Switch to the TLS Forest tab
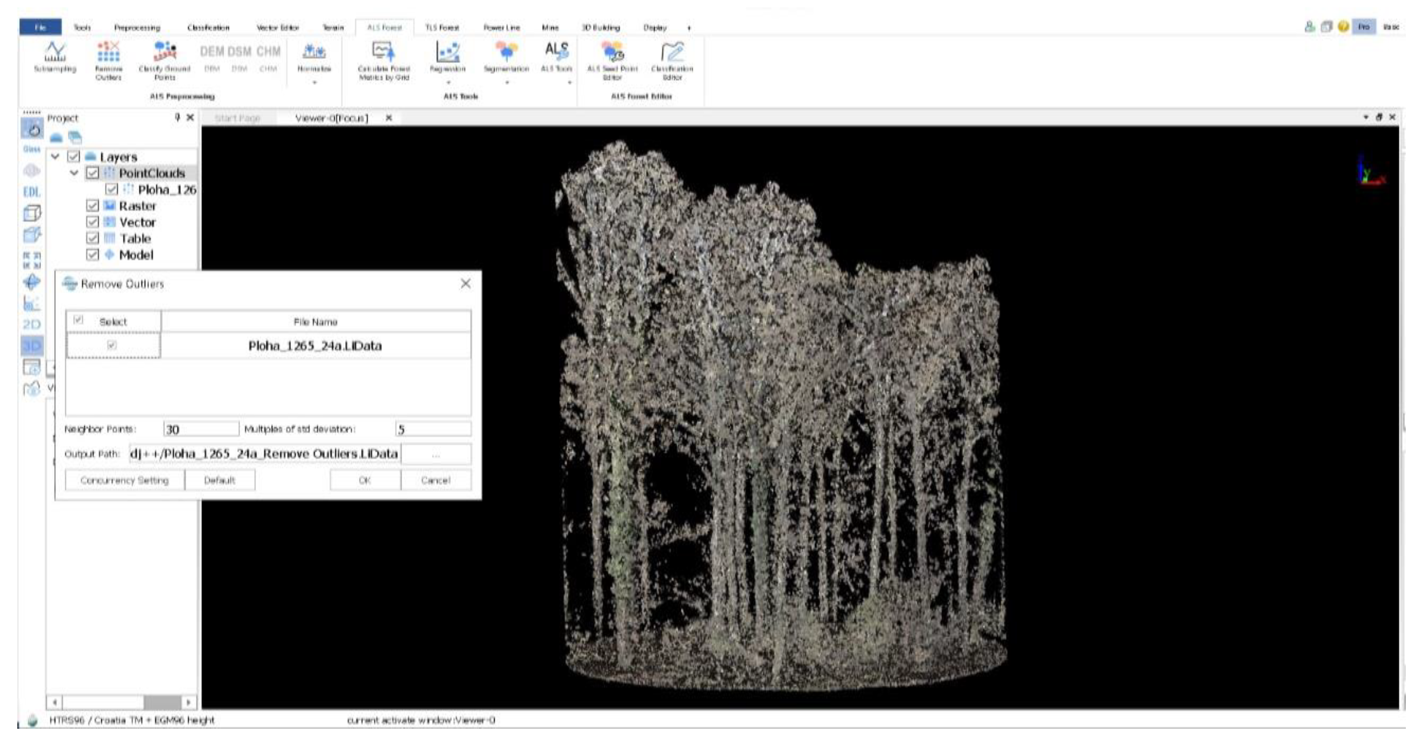This screenshot has height=742, width=1420. tap(442, 27)
